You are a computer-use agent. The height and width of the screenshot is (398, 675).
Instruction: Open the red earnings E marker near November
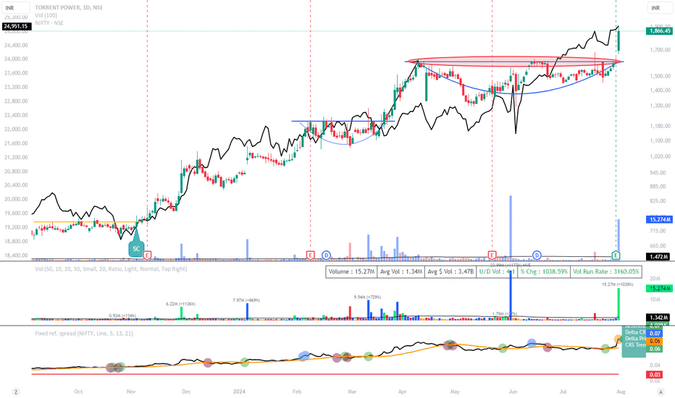pyautogui.click(x=147, y=255)
